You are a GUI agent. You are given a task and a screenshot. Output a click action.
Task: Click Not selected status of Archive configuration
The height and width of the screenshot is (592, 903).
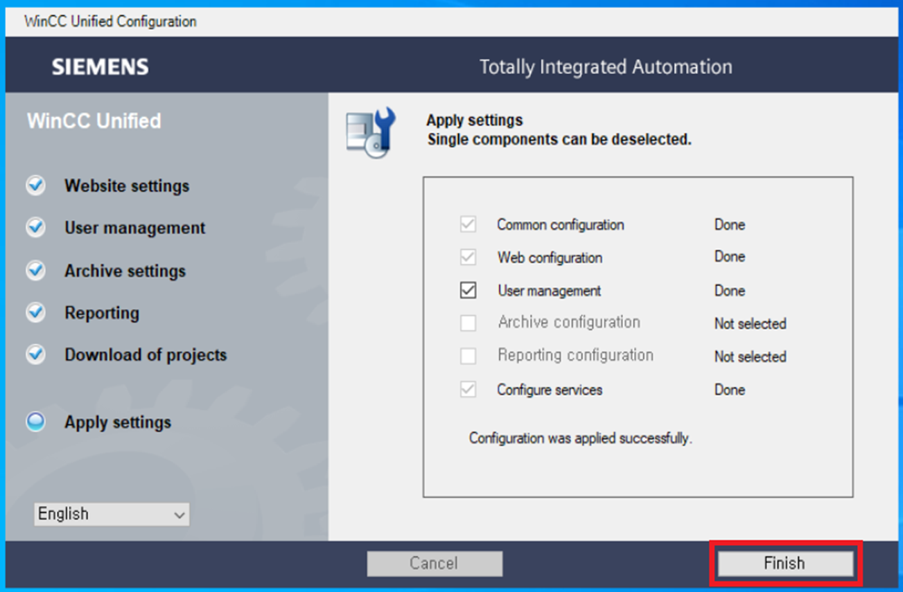[751, 323]
